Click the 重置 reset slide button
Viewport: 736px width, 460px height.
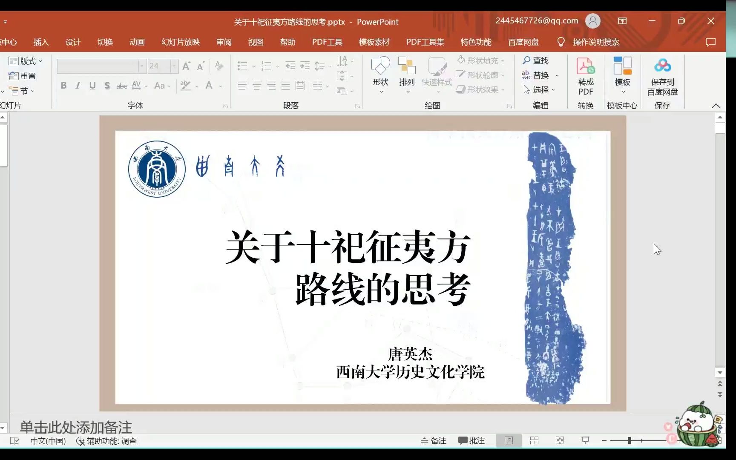[22, 76]
